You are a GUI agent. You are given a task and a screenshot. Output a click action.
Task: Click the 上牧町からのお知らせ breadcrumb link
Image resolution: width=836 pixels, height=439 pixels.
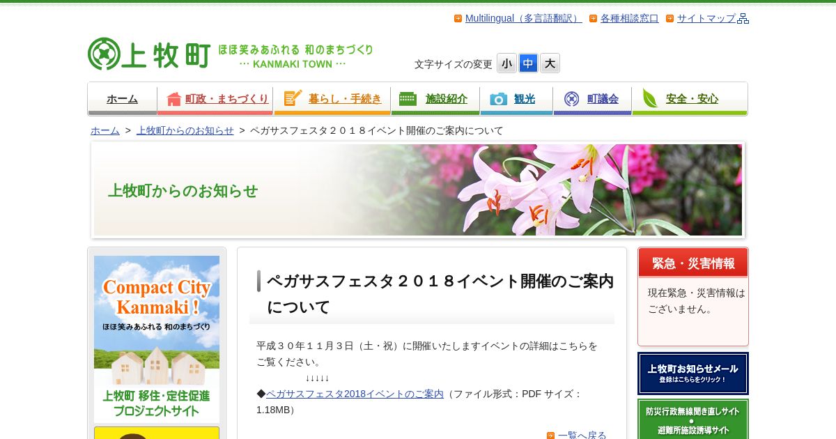click(185, 130)
